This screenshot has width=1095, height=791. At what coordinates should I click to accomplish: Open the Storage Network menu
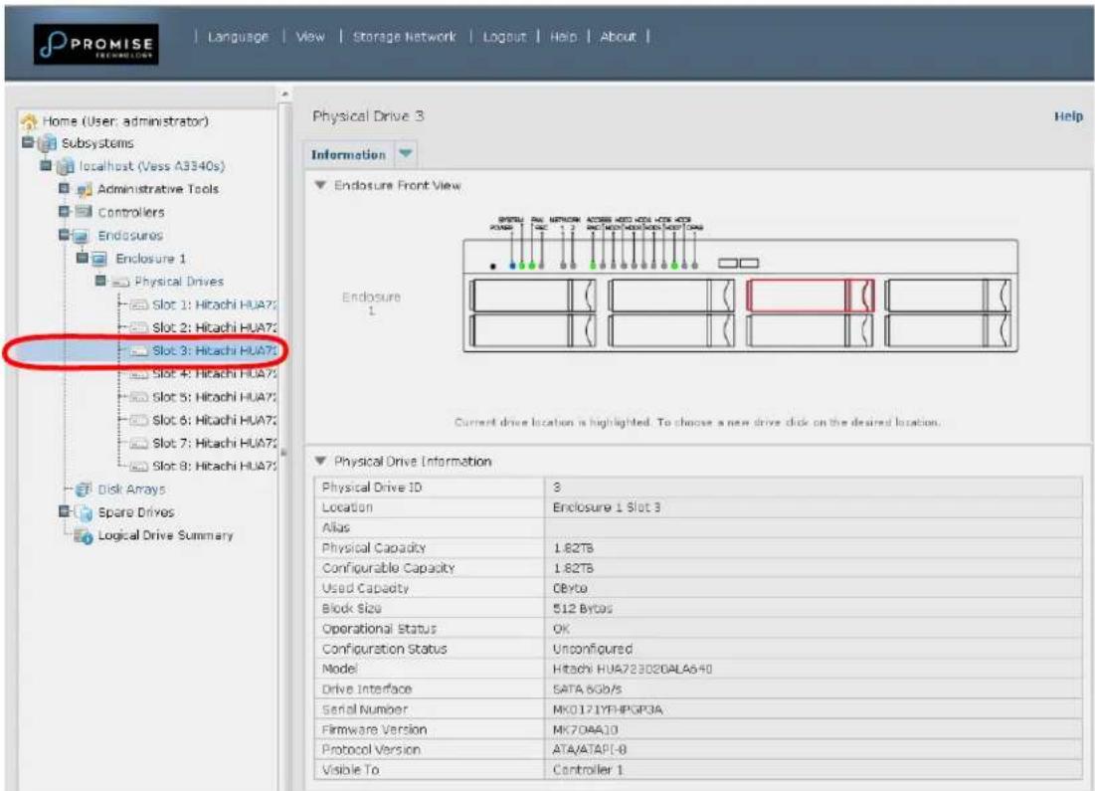405,37
